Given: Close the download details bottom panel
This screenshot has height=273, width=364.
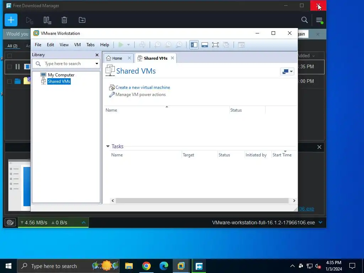Looking at the screenshot, I should (x=320, y=147).
